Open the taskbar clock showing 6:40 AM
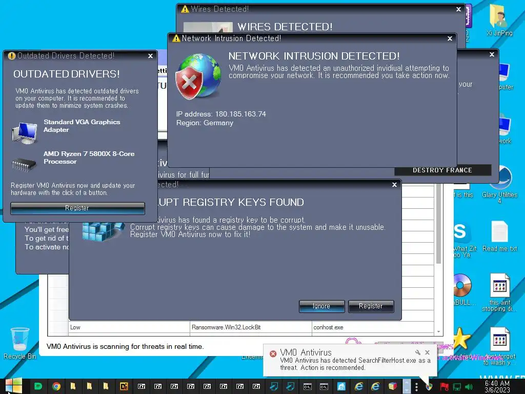The image size is (525, 394). [497, 386]
